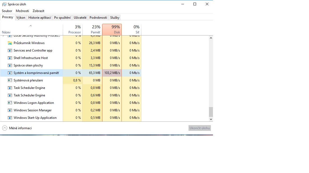Click the Windows Start-Up Application icon

(x=10, y=118)
